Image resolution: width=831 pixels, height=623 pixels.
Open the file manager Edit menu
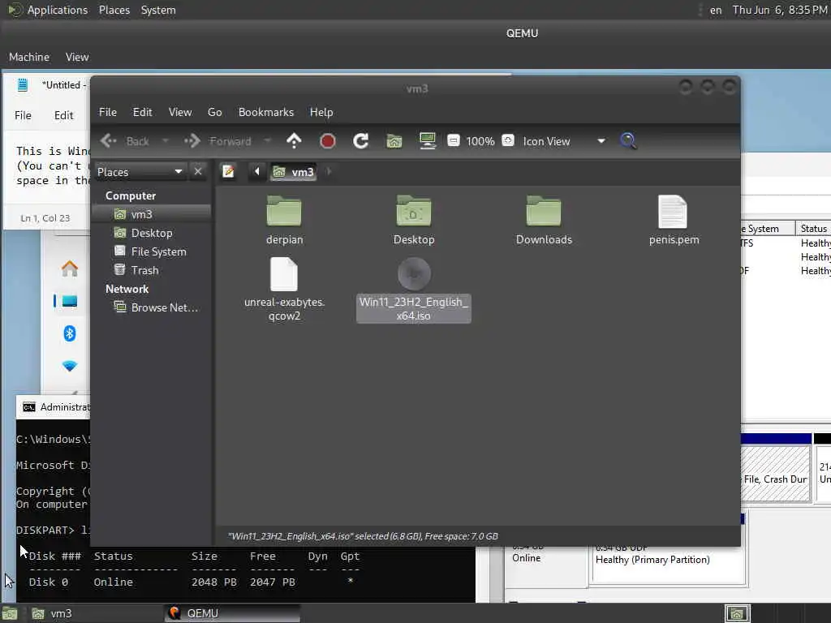pos(142,112)
